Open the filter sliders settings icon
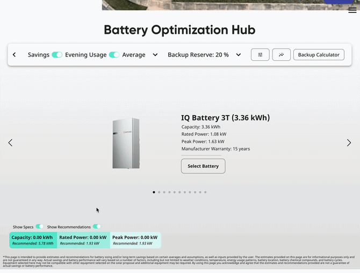Screen dimensions: 360x273 [x=260, y=55]
